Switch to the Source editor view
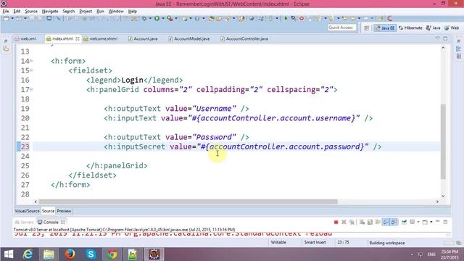The image size is (464, 261). pyautogui.click(x=49, y=211)
